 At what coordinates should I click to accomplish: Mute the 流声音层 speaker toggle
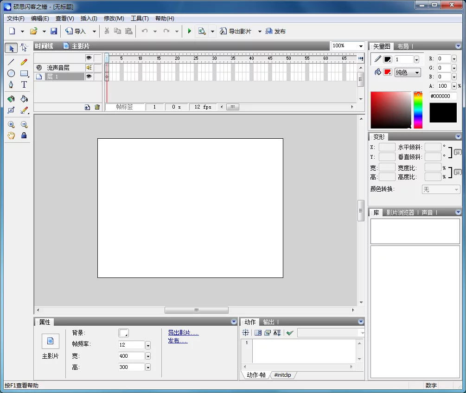(x=89, y=68)
